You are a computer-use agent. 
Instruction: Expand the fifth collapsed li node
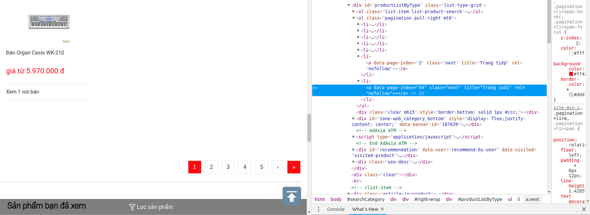(x=358, y=50)
